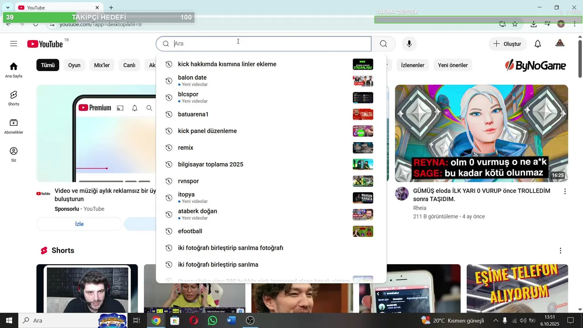Open Windows Start menu
The width and height of the screenshot is (583, 328).
point(9,321)
